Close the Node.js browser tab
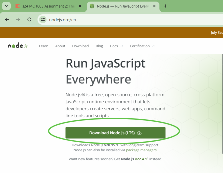The image size is (223, 173). click(154, 6)
